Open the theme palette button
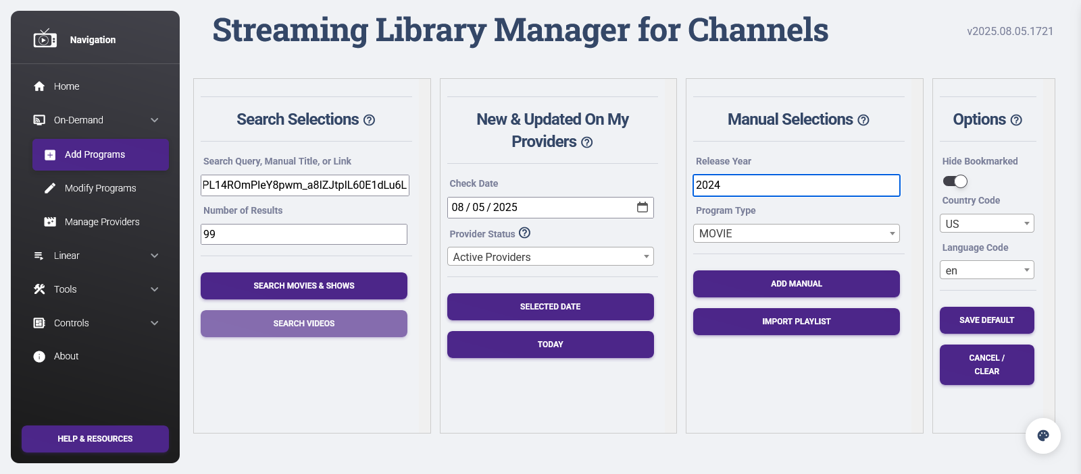 click(1042, 436)
